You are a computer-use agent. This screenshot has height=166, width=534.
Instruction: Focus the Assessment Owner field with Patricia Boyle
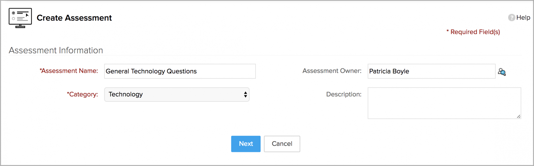coord(431,71)
